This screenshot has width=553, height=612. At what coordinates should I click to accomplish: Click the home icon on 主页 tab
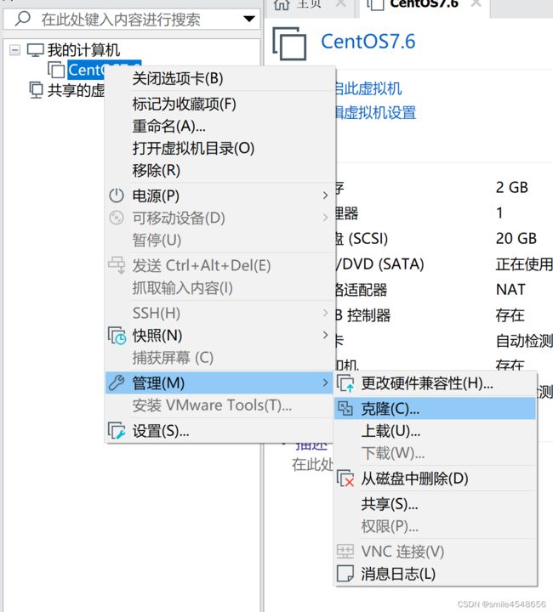(282, 5)
